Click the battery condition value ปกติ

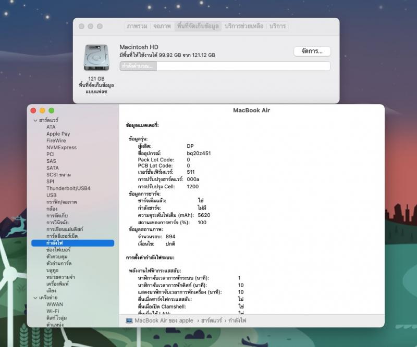tap(170, 243)
